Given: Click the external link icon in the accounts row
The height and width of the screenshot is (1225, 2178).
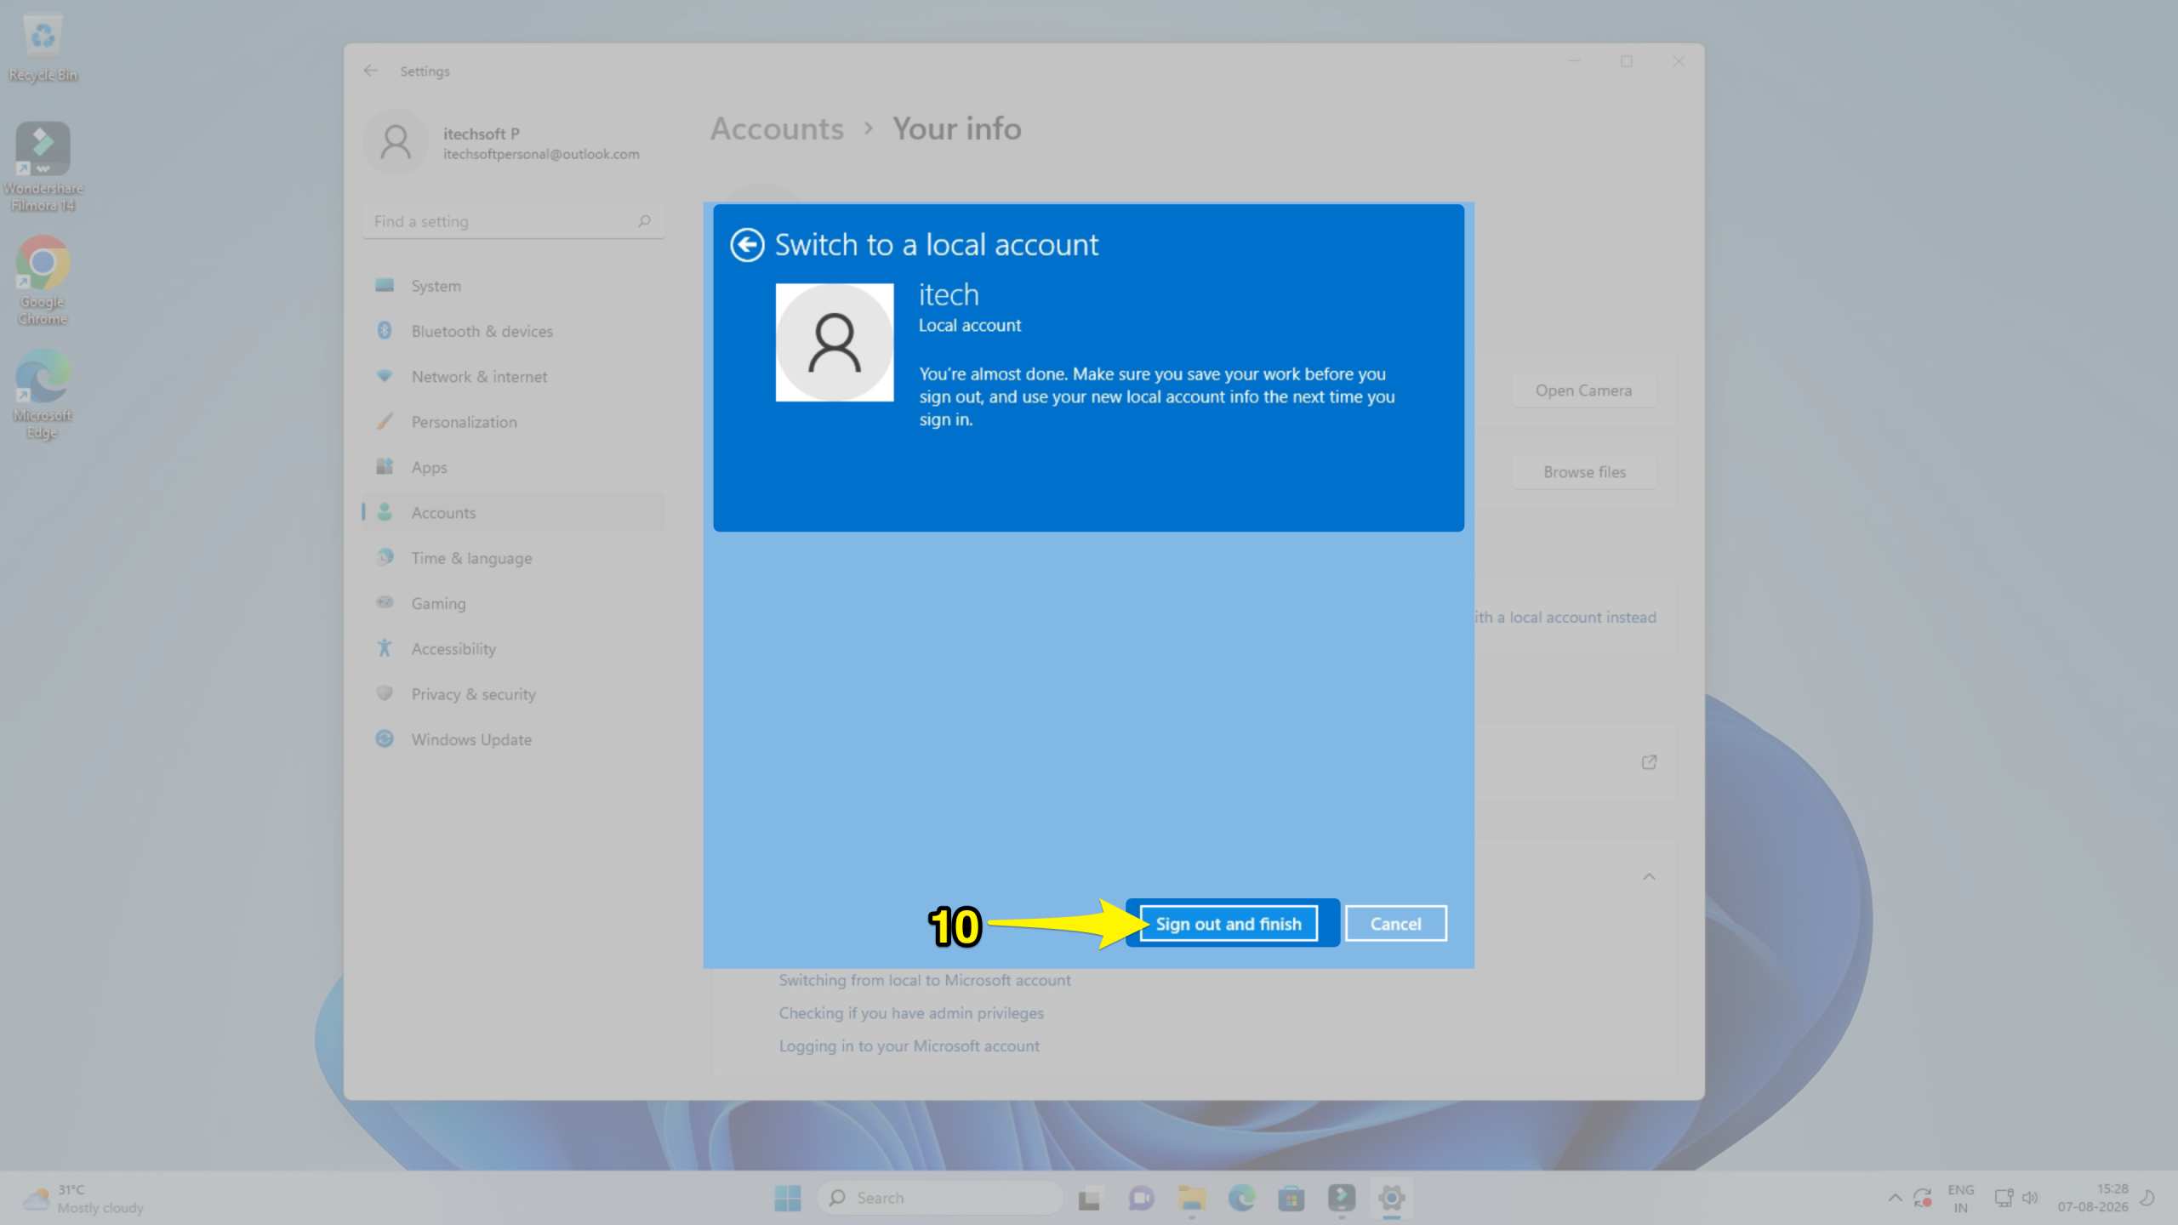Looking at the screenshot, I should click(1649, 762).
